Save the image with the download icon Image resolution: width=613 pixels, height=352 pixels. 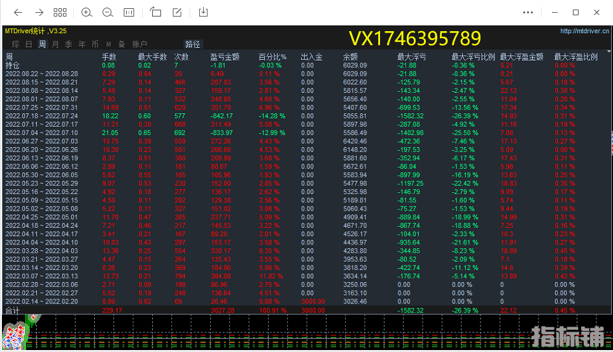204,12
